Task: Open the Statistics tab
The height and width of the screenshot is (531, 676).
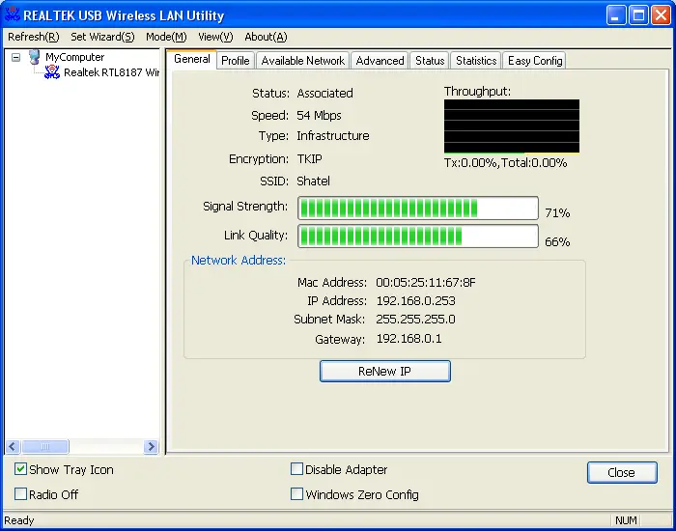Action: (476, 61)
